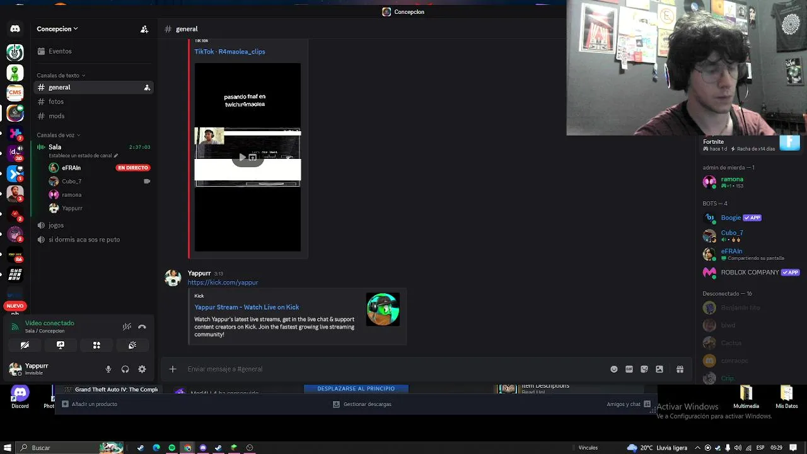The image size is (807, 454).
Task: Create invite for the general channel
Action: [x=147, y=88]
